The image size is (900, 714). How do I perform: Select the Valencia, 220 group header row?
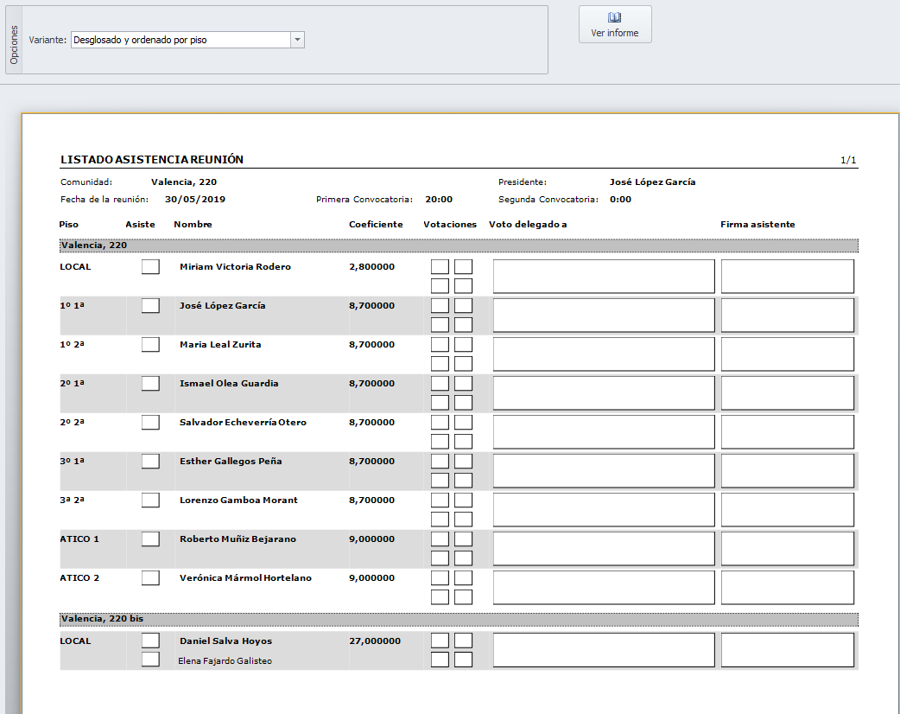pos(459,245)
